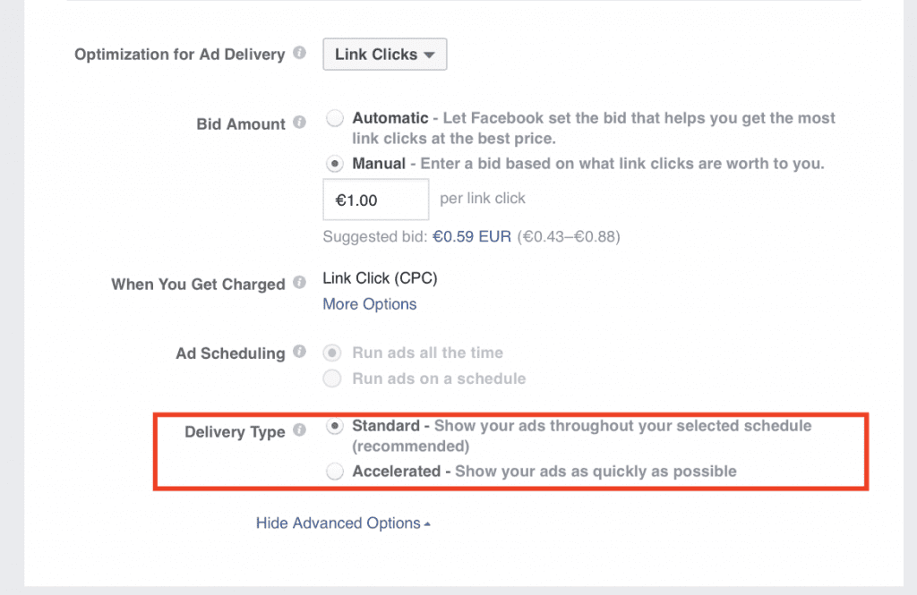Click the scrollbar on the right edge
The height and width of the screenshot is (595, 917).
coord(911,295)
